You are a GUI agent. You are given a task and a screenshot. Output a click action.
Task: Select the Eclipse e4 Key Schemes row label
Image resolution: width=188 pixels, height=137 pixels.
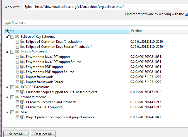38,37
